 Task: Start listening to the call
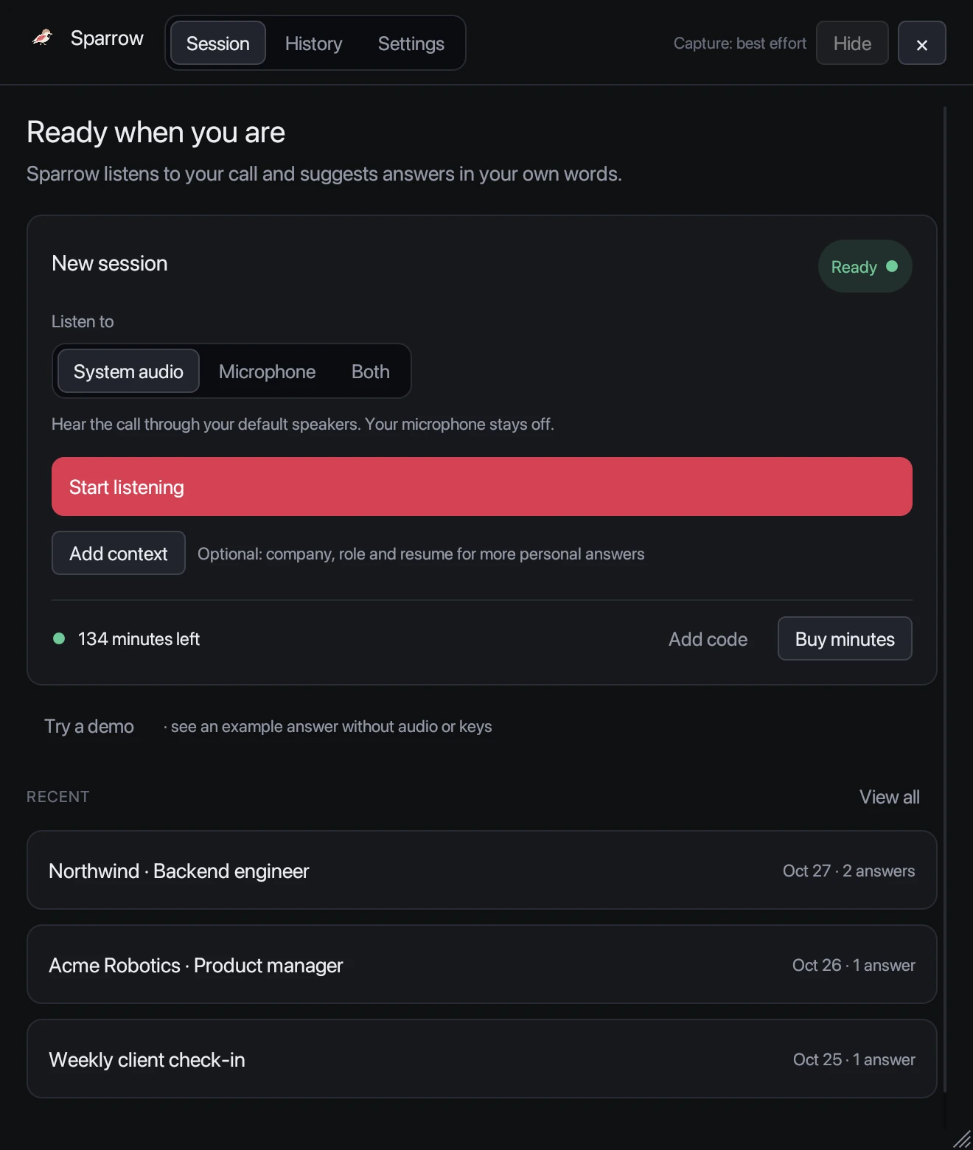481,487
